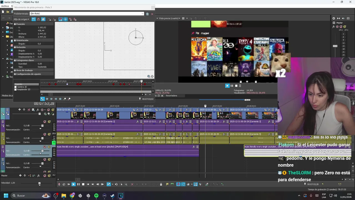Jump to previous keyframe in Track Motion

(x=51, y=99)
